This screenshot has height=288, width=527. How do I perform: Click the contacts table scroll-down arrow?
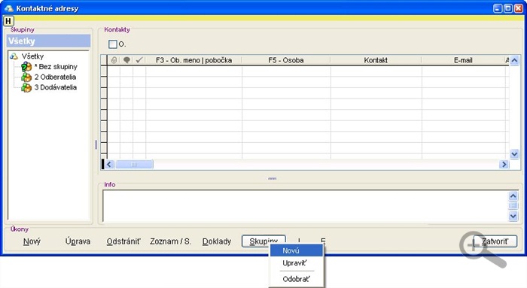[514, 154]
